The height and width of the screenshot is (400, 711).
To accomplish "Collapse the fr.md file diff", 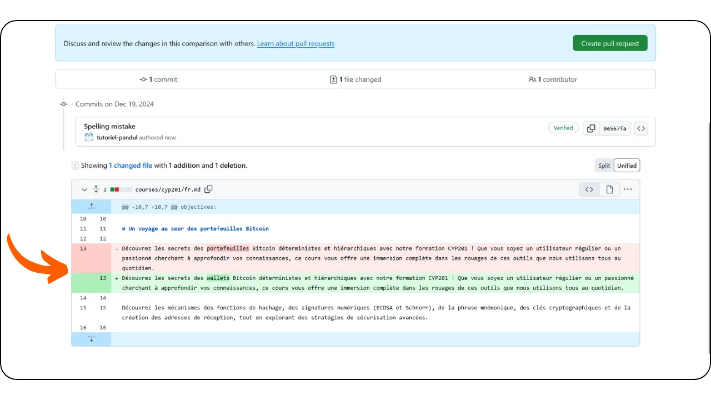I will point(84,189).
